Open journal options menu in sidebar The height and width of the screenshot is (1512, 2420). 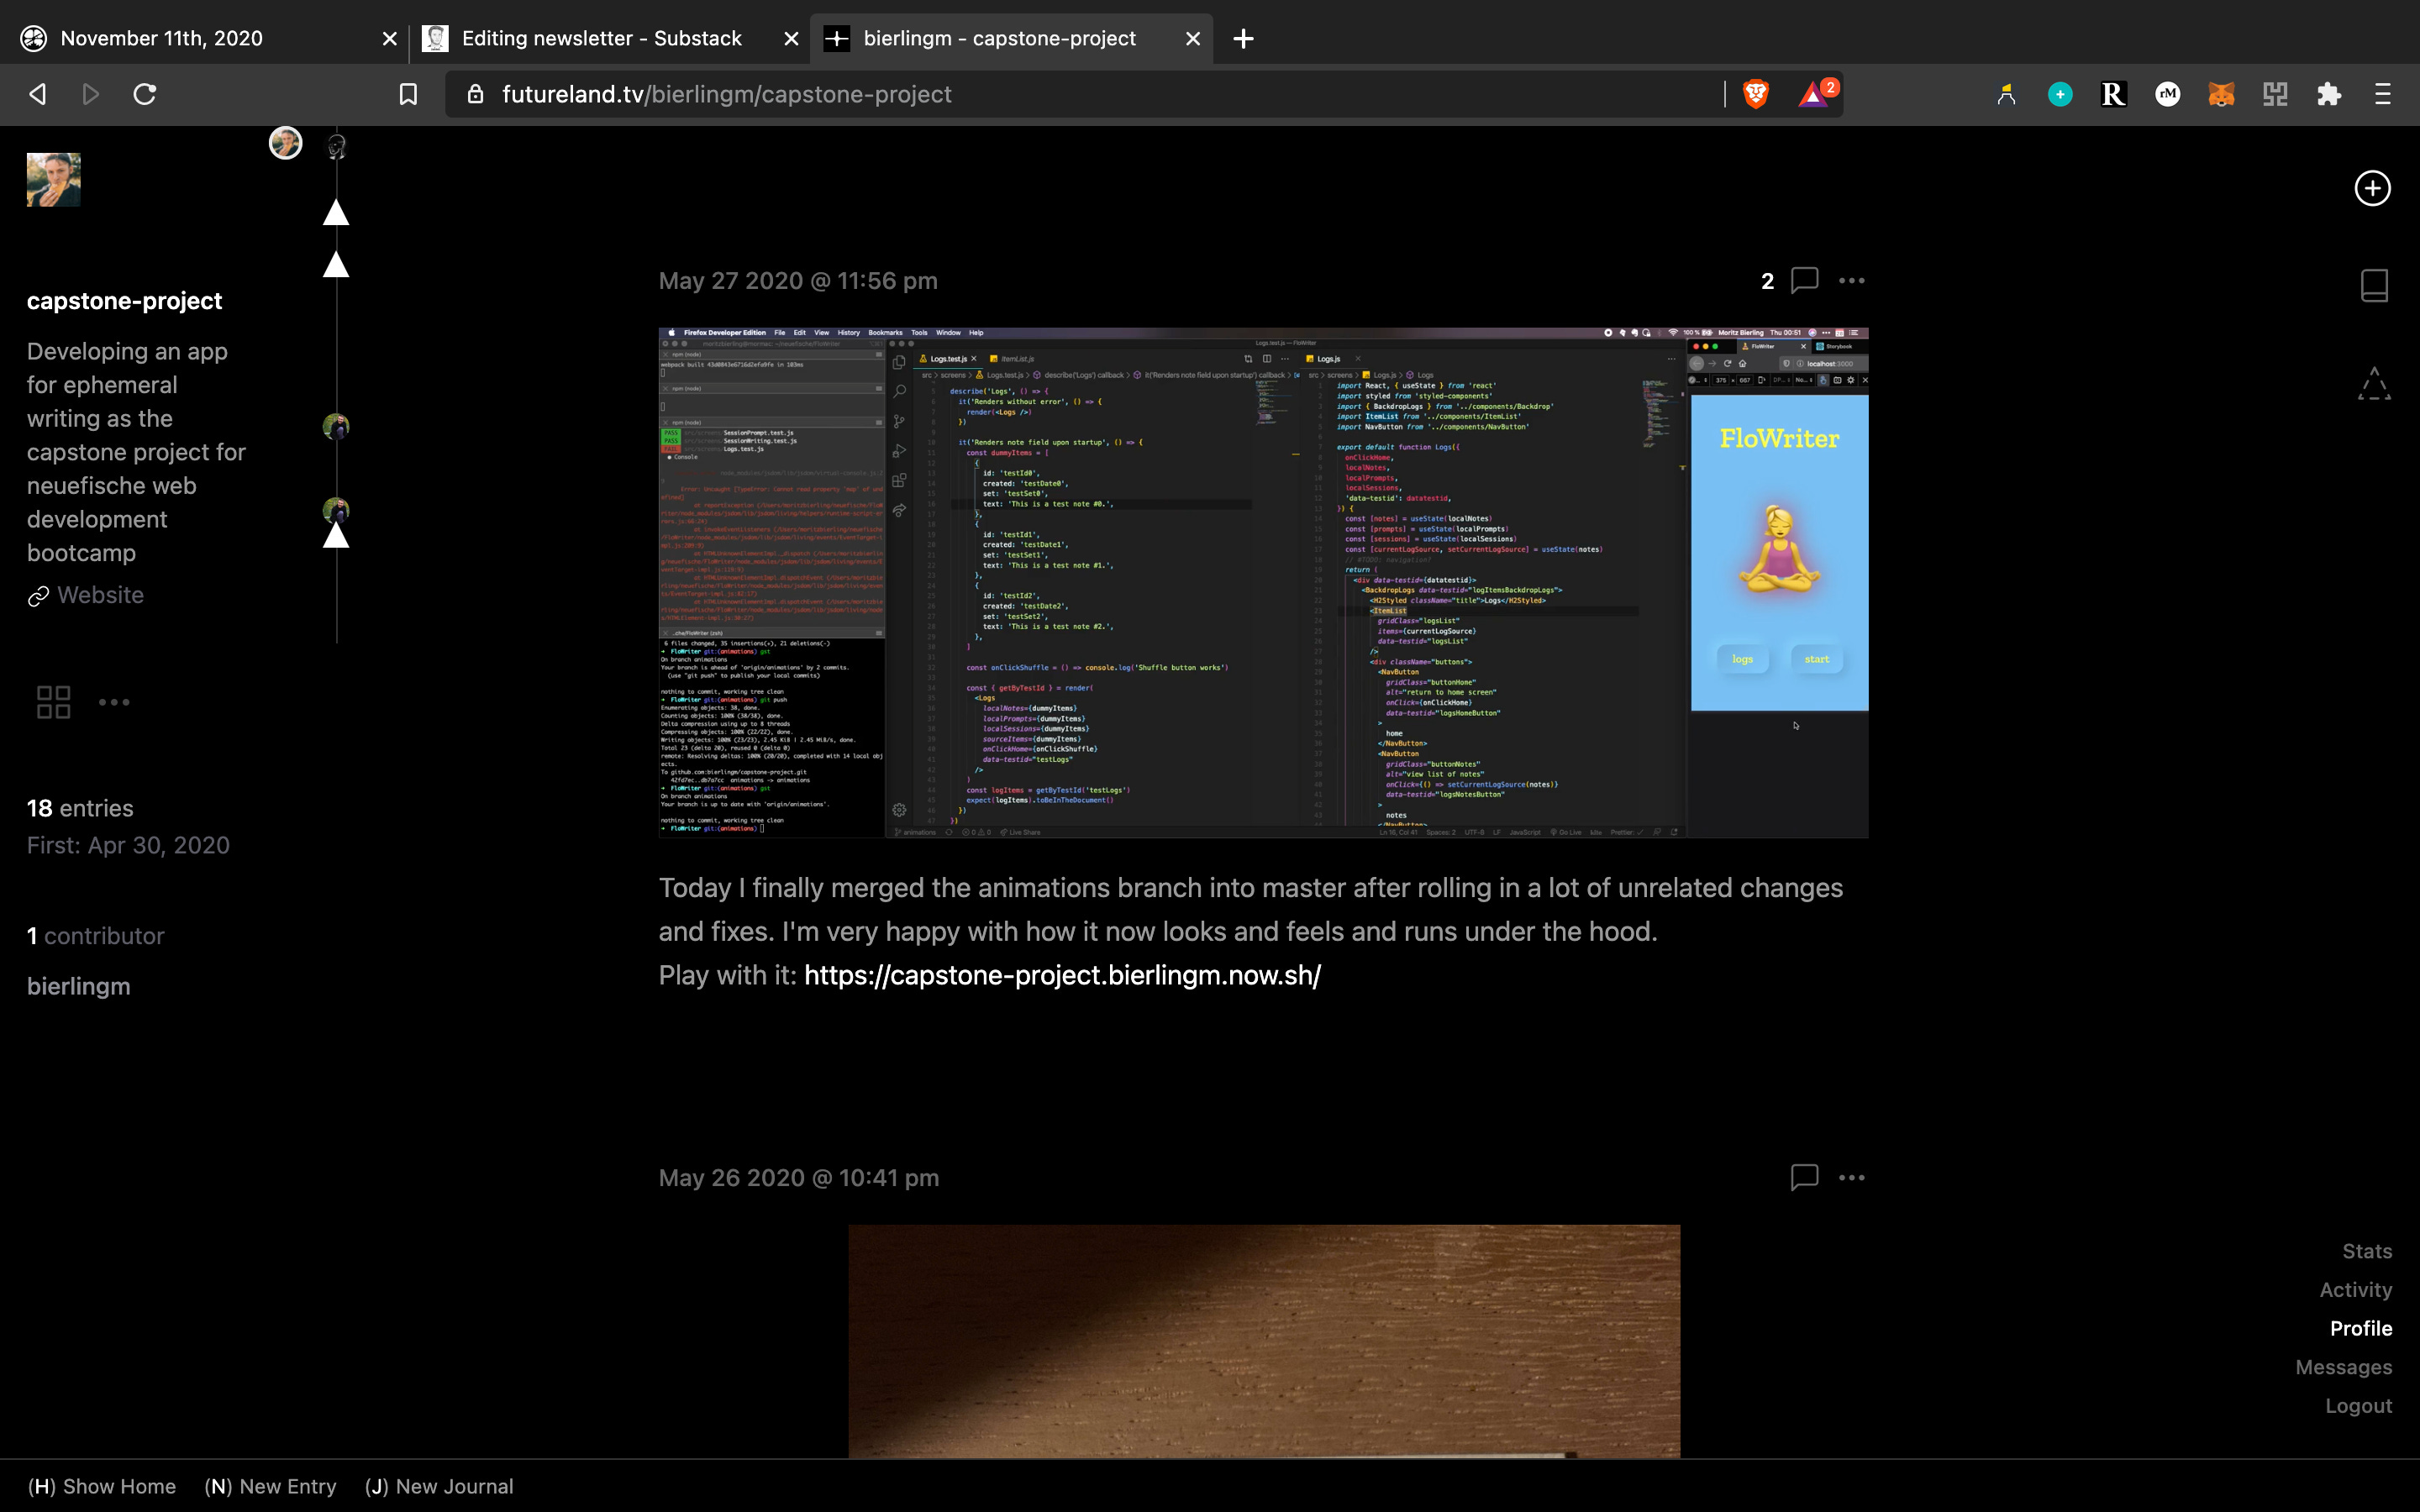[114, 702]
